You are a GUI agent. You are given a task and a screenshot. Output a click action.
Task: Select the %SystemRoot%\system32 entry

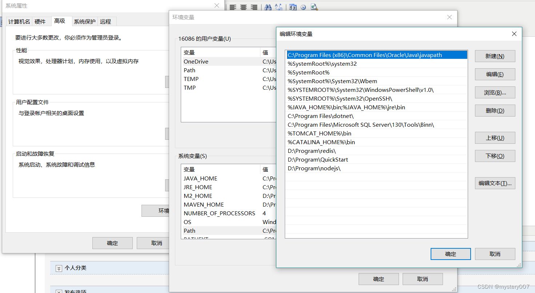pyautogui.click(x=376, y=64)
